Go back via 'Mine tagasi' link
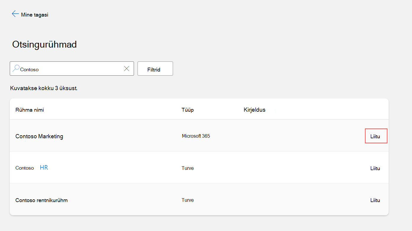Screen dimensions: 412x231 [x=35, y=15]
